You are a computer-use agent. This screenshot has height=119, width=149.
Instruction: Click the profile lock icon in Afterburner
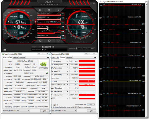tap(76, 48)
